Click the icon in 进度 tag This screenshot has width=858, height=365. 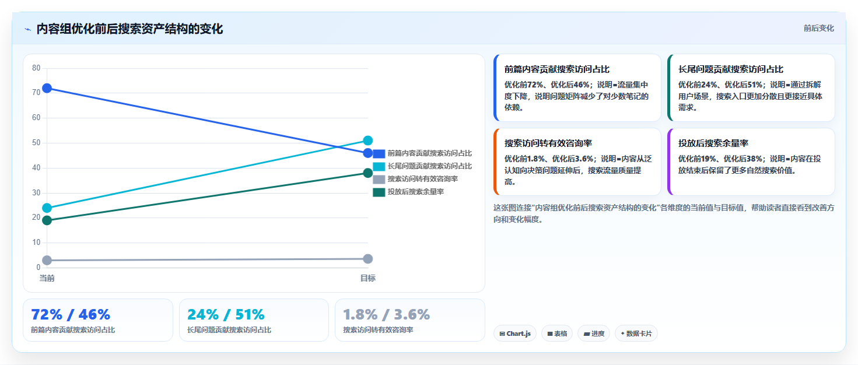tap(586, 334)
